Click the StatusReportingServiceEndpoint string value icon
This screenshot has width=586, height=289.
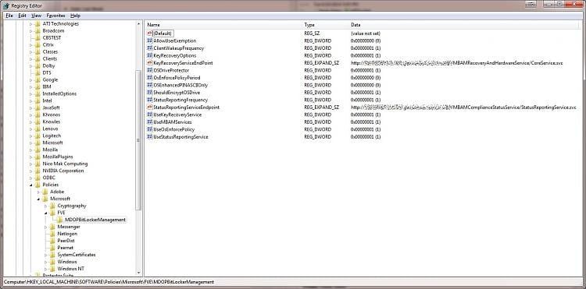[150, 107]
